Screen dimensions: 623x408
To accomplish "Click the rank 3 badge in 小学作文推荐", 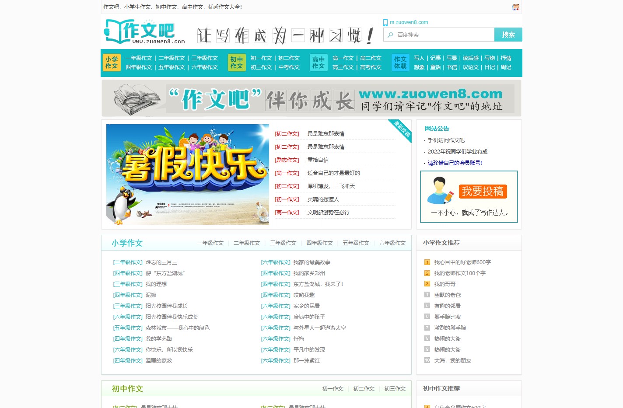I will point(427,284).
